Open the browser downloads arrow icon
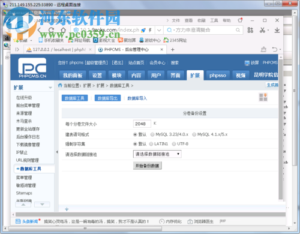This screenshot has width=300, height=234. coord(277,30)
